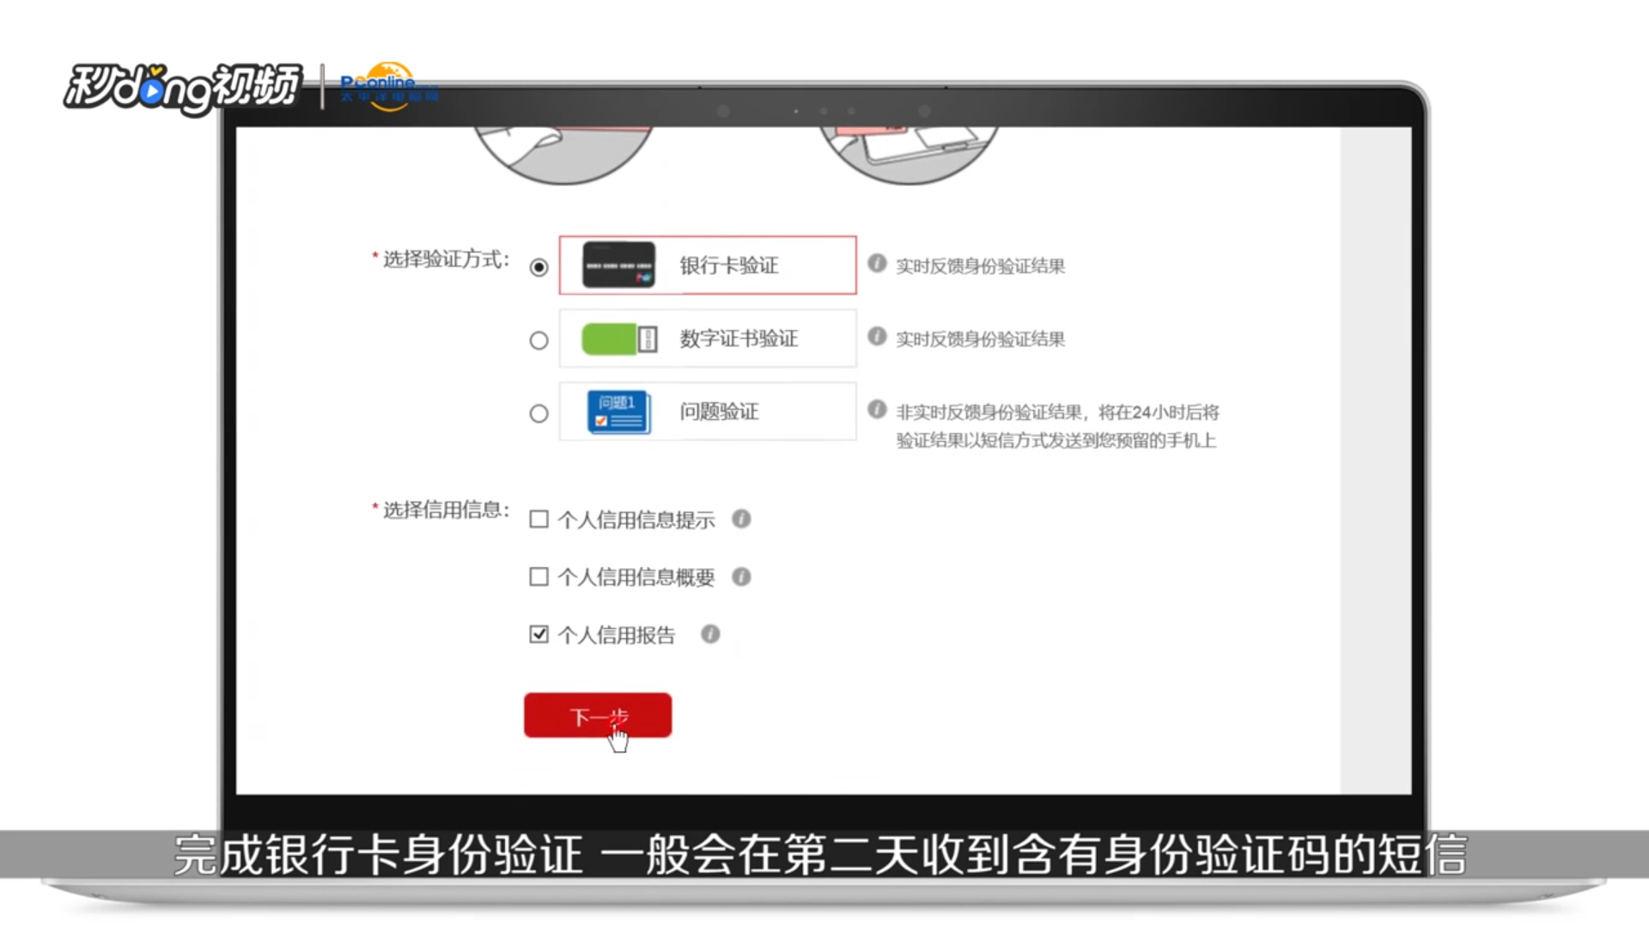Select the 银行卡验证 radio button

pyautogui.click(x=539, y=267)
